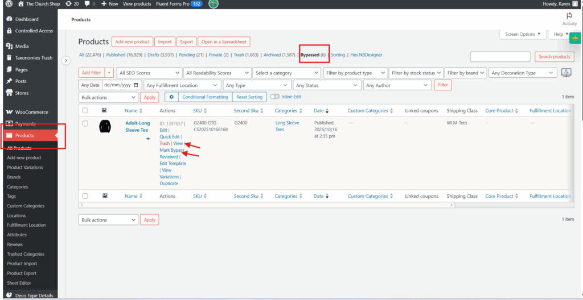Click the Add new product button

click(132, 41)
